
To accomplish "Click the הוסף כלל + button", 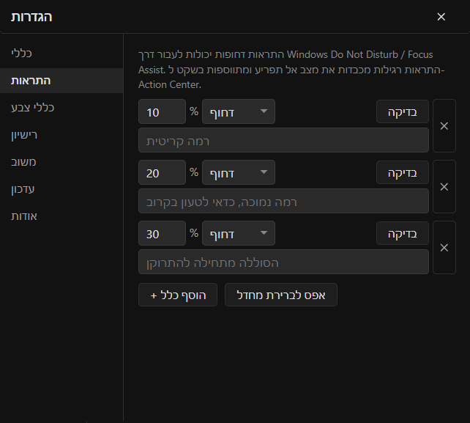I will point(178,295).
